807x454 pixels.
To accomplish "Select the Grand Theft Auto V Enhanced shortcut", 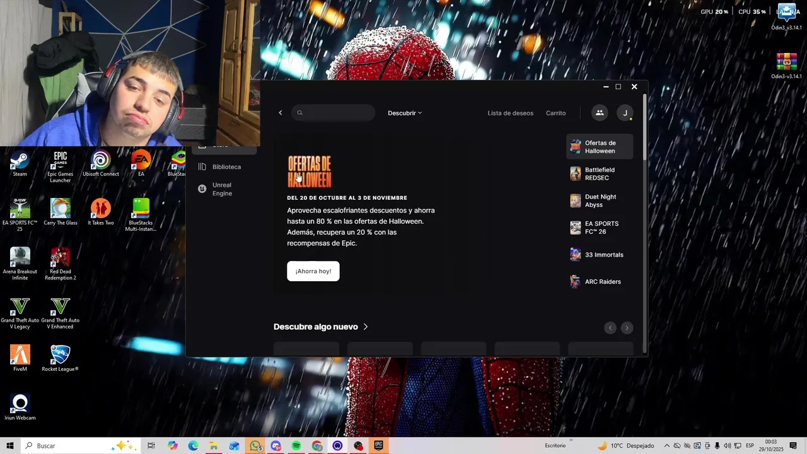I will point(61,313).
